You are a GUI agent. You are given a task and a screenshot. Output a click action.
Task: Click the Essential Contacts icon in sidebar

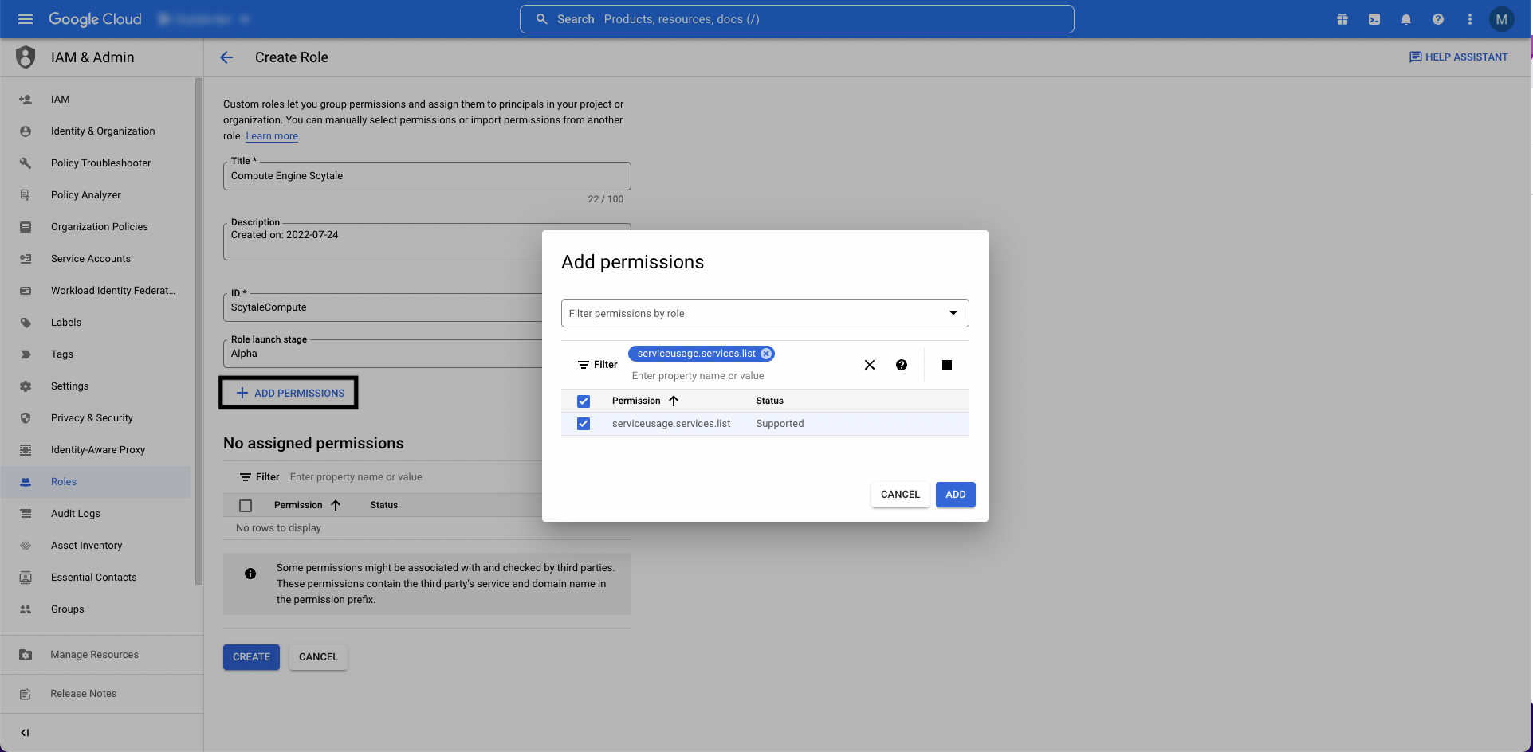pyautogui.click(x=26, y=578)
